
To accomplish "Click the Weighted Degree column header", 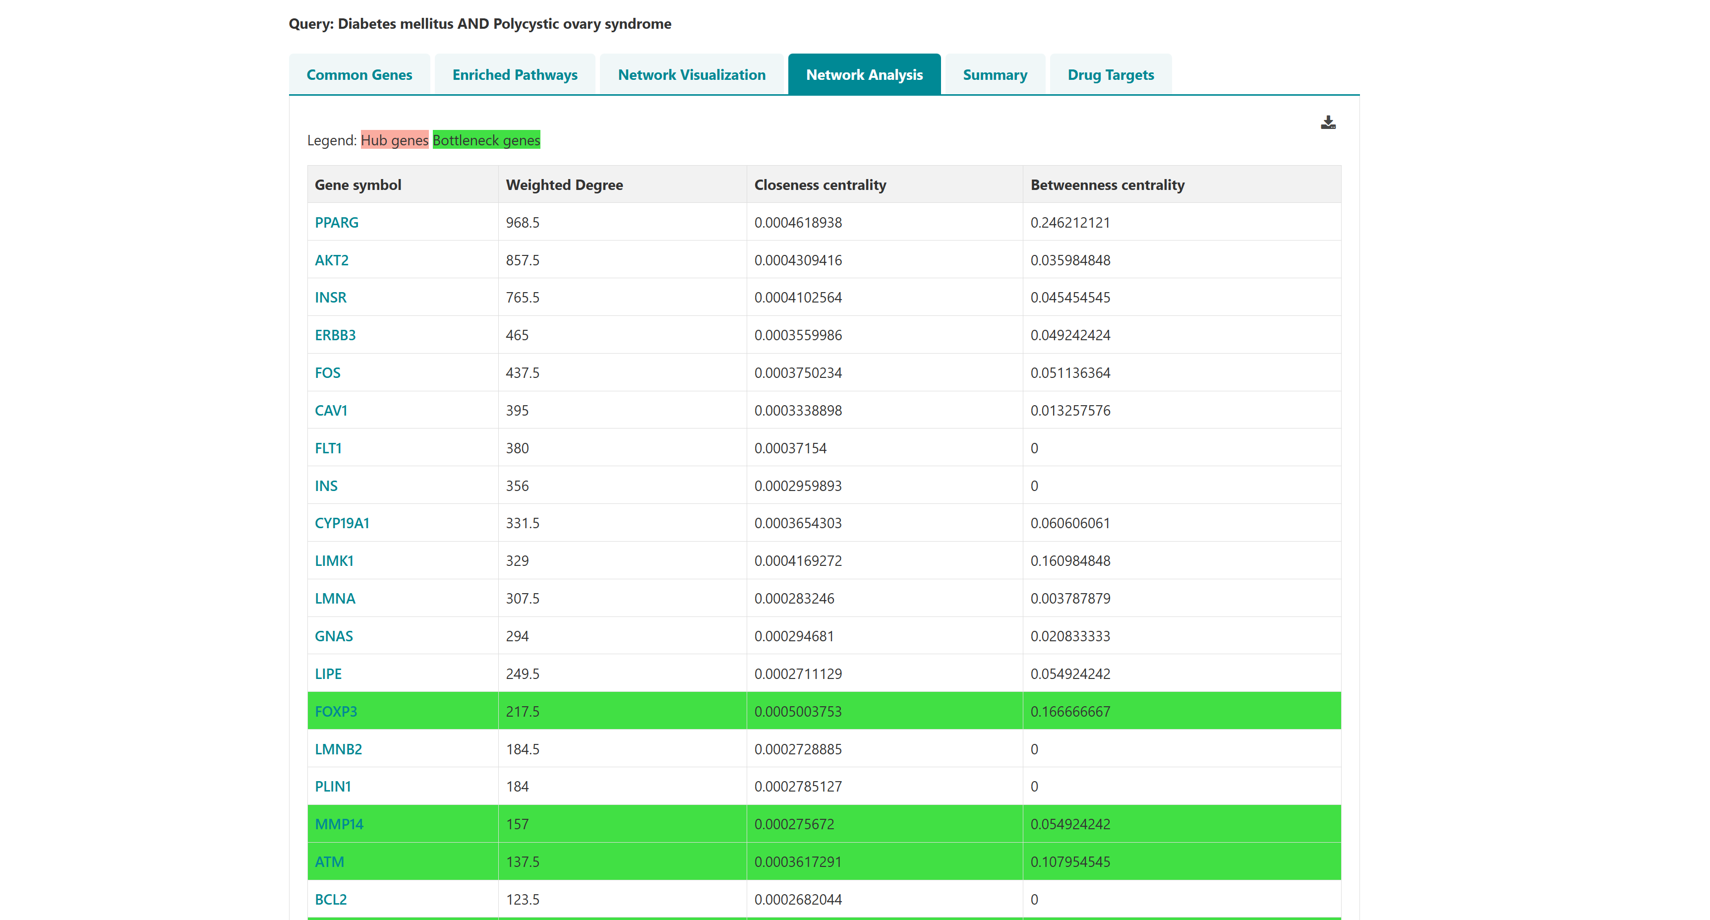I will click(564, 184).
